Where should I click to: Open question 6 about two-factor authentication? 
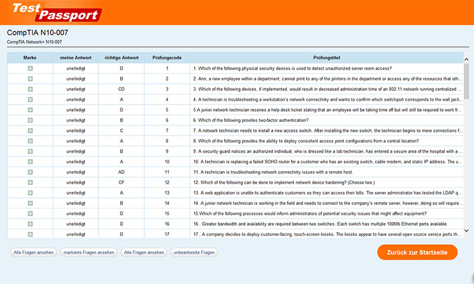(x=251, y=120)
